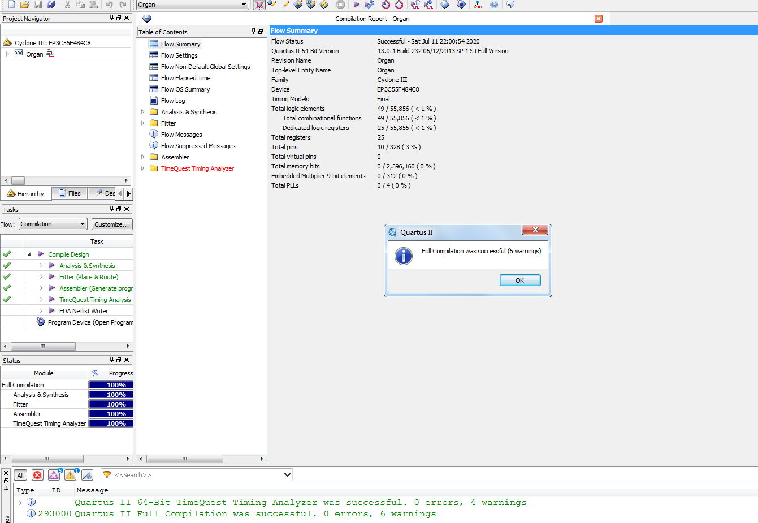This screenshot has height=523, width=758.
Task: Toggle the error messages filter button
Action: point(37,475)
